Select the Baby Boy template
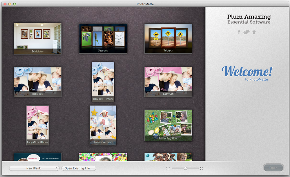The image size is (290, 177). [x=37, y=82]
